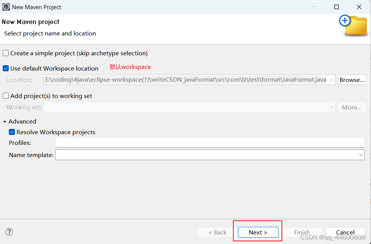371x244 pixels.
Task: Click the new Maven project folder icon
Action: pyautogui.click(x=353, y=26)
